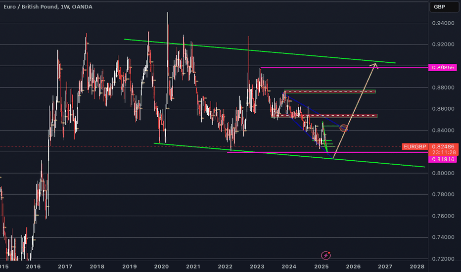Click the 0.80000 price axis value
Viewport: 461px width, 272px height.
click(x=443, y=173)
